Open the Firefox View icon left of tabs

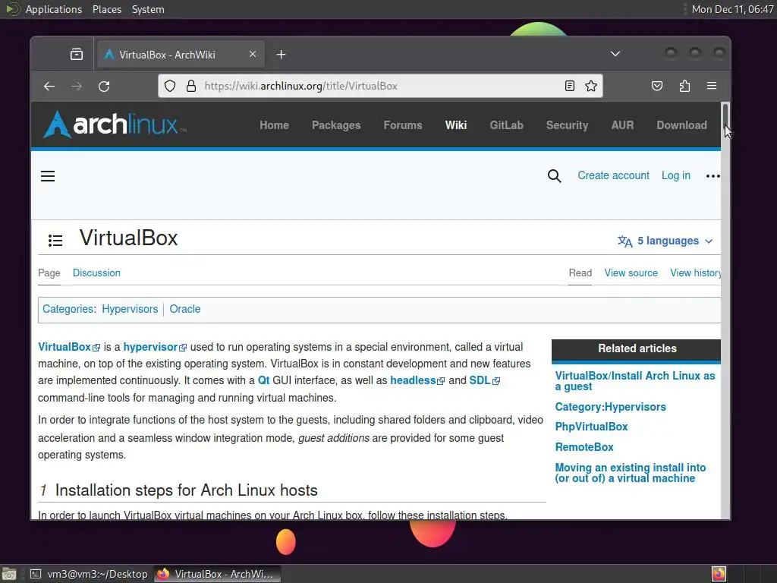77,54
